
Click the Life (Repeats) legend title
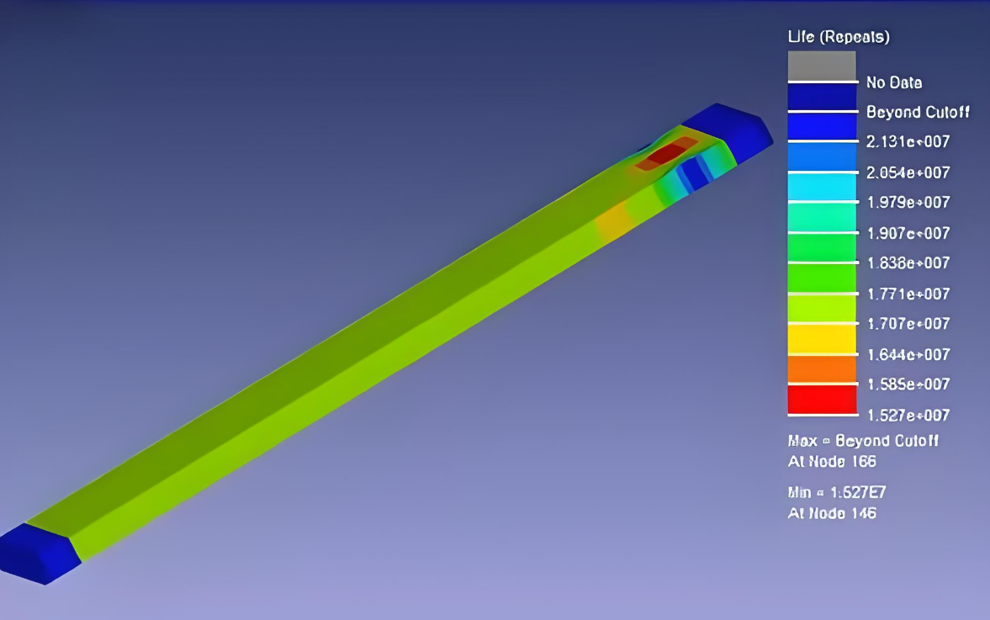(838, 37)
